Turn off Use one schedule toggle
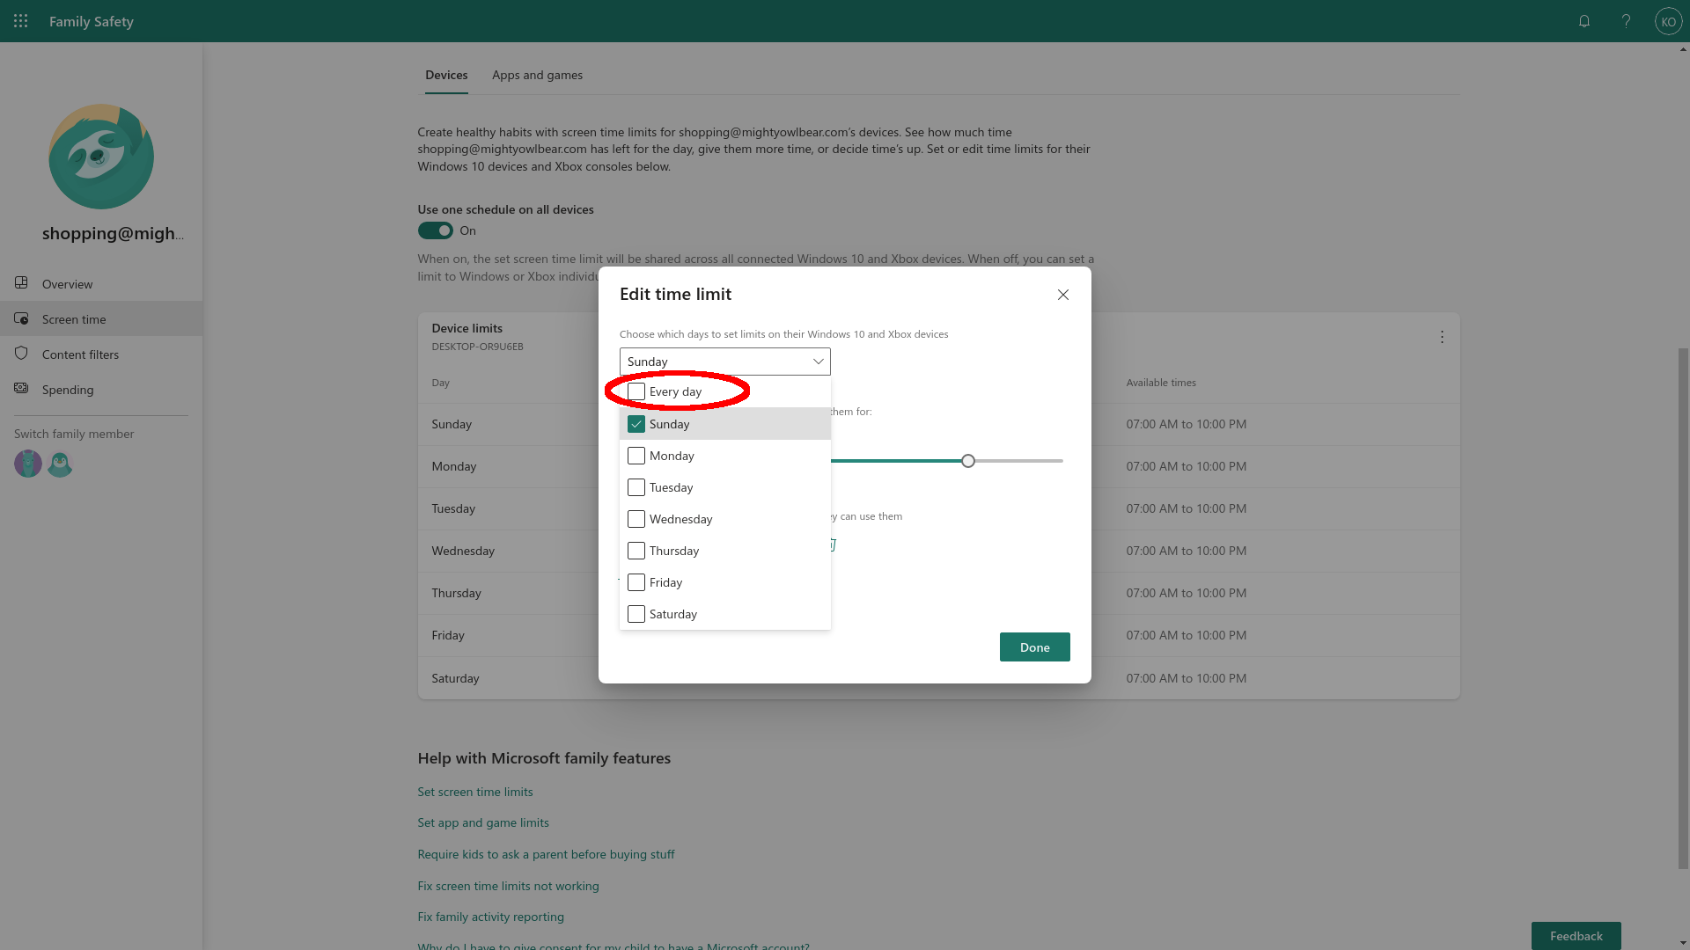 435,230
